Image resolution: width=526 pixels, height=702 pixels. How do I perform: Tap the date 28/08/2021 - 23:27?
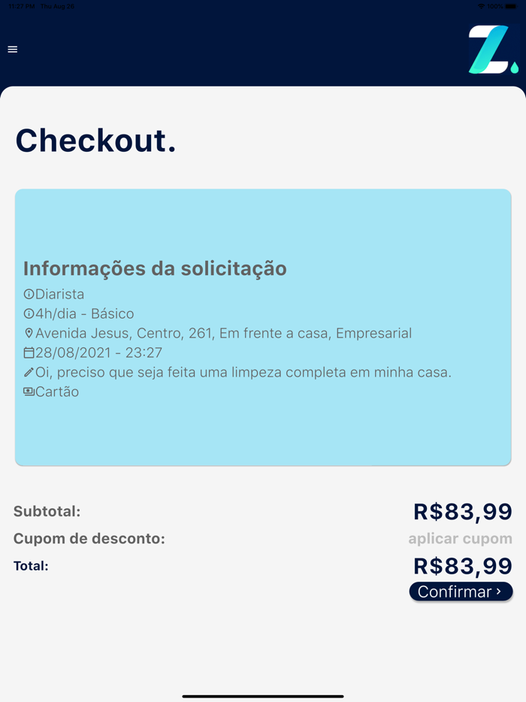[x=98, y=353]
